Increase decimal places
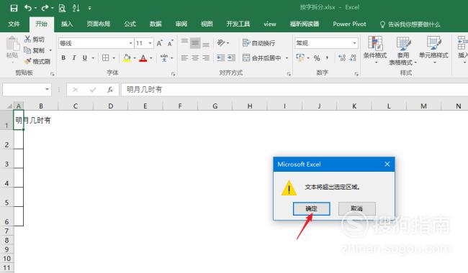This screenshot has width=468, height=273. pyautogui.click(x=342, y=57)
